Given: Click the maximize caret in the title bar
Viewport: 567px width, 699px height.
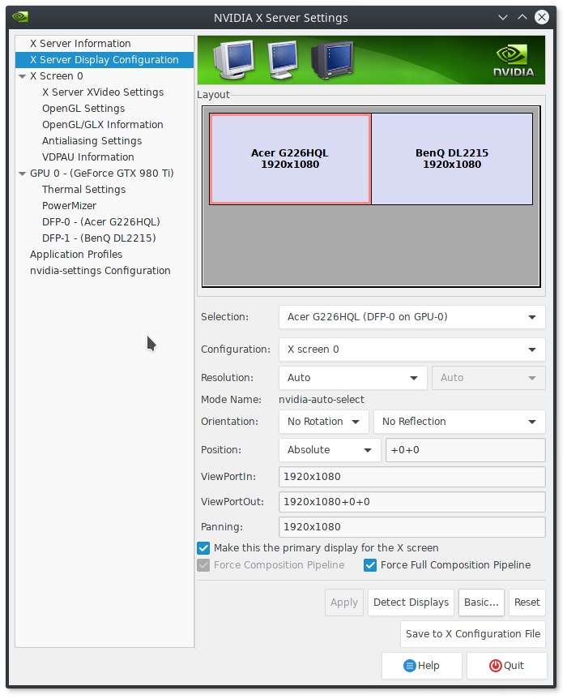Looking at the screenshot, I should pos(522,17).
